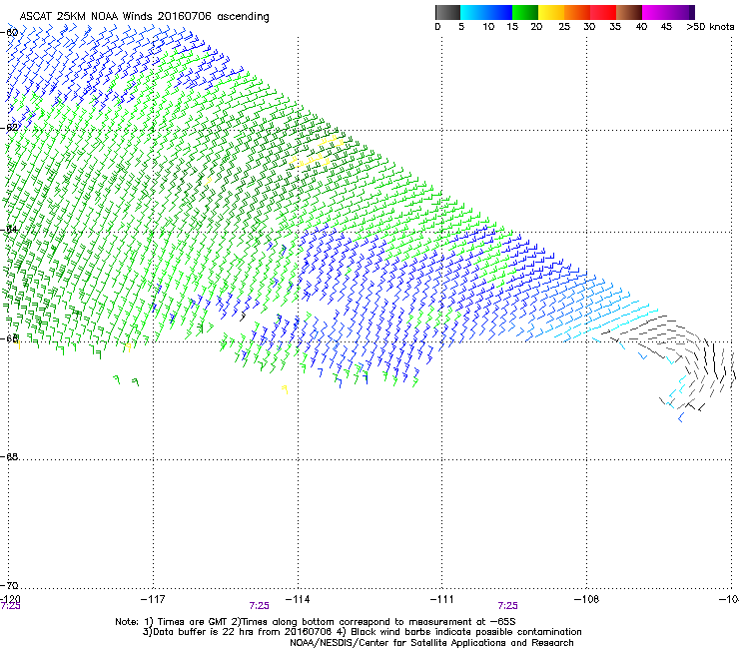Click the gray 0-5 knots legend swatch

[x=447, y=12]
